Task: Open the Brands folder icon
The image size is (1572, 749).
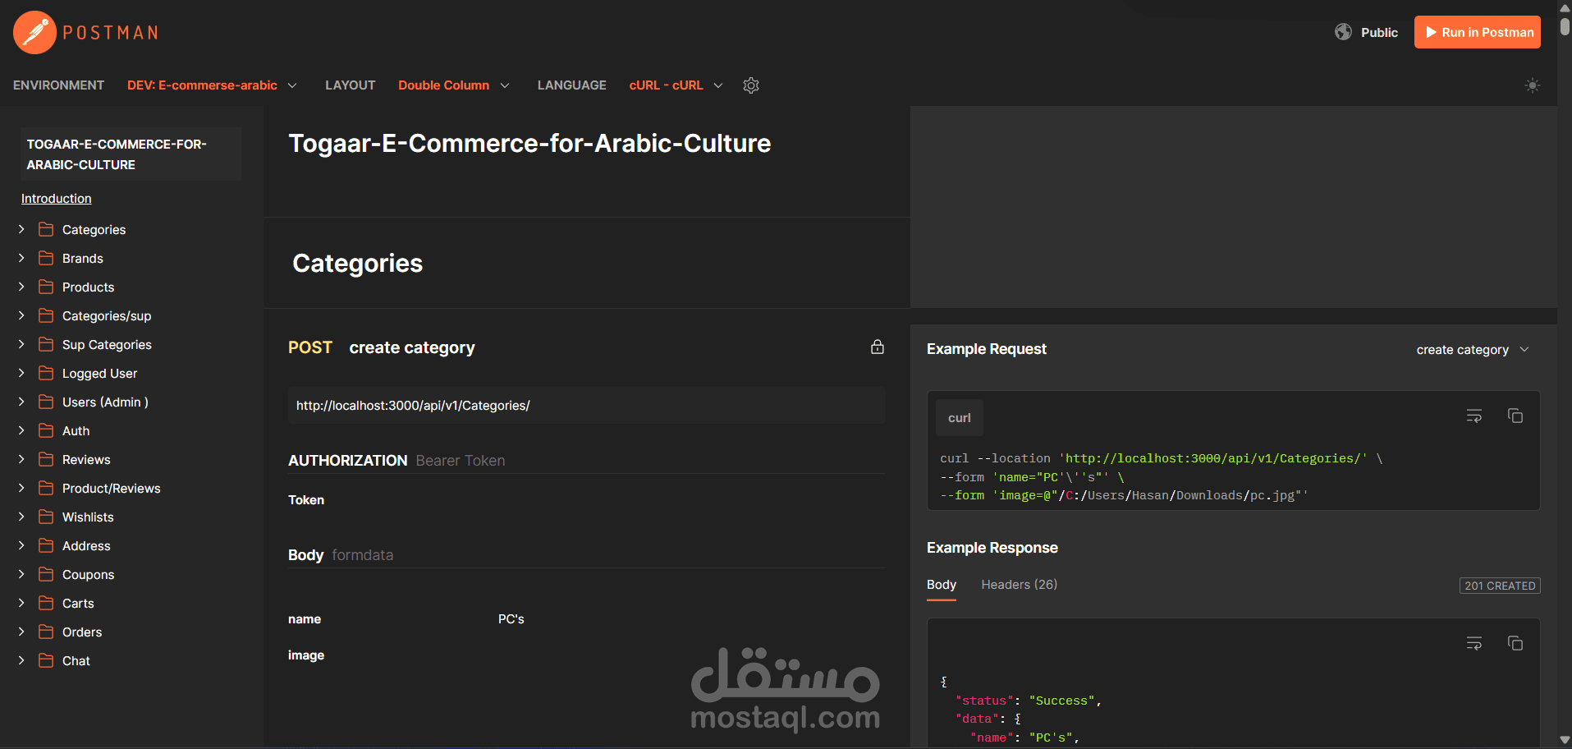Action: [x=46, y=258]
